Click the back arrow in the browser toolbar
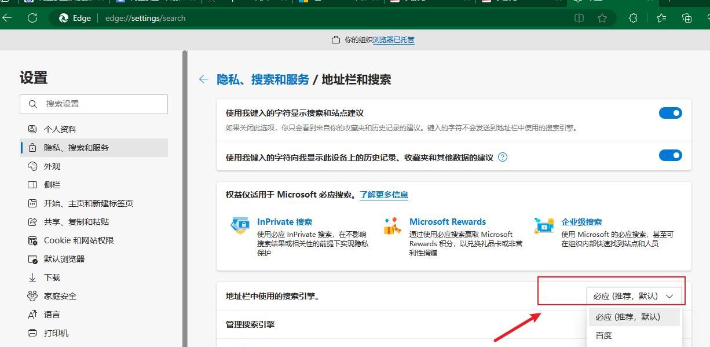This screenshot has height=347, width=710. (8, 18)
